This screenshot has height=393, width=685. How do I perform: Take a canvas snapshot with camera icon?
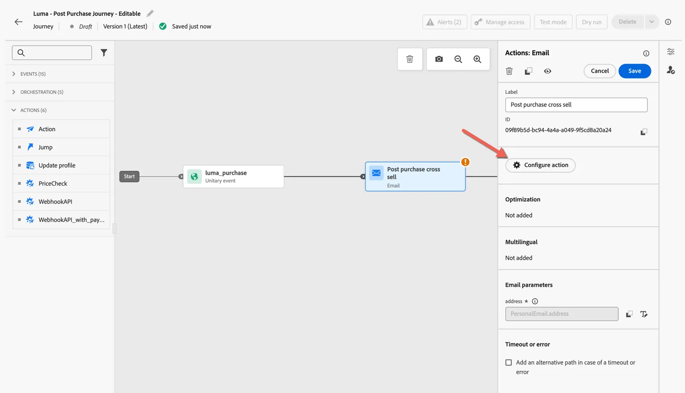(x=439, y=59)
